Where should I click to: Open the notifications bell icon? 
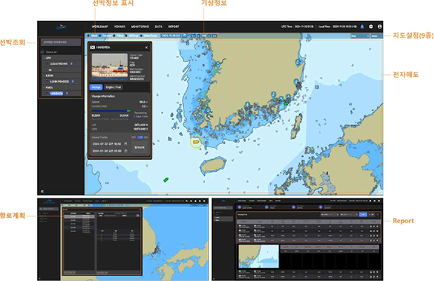tap(362, 27)
